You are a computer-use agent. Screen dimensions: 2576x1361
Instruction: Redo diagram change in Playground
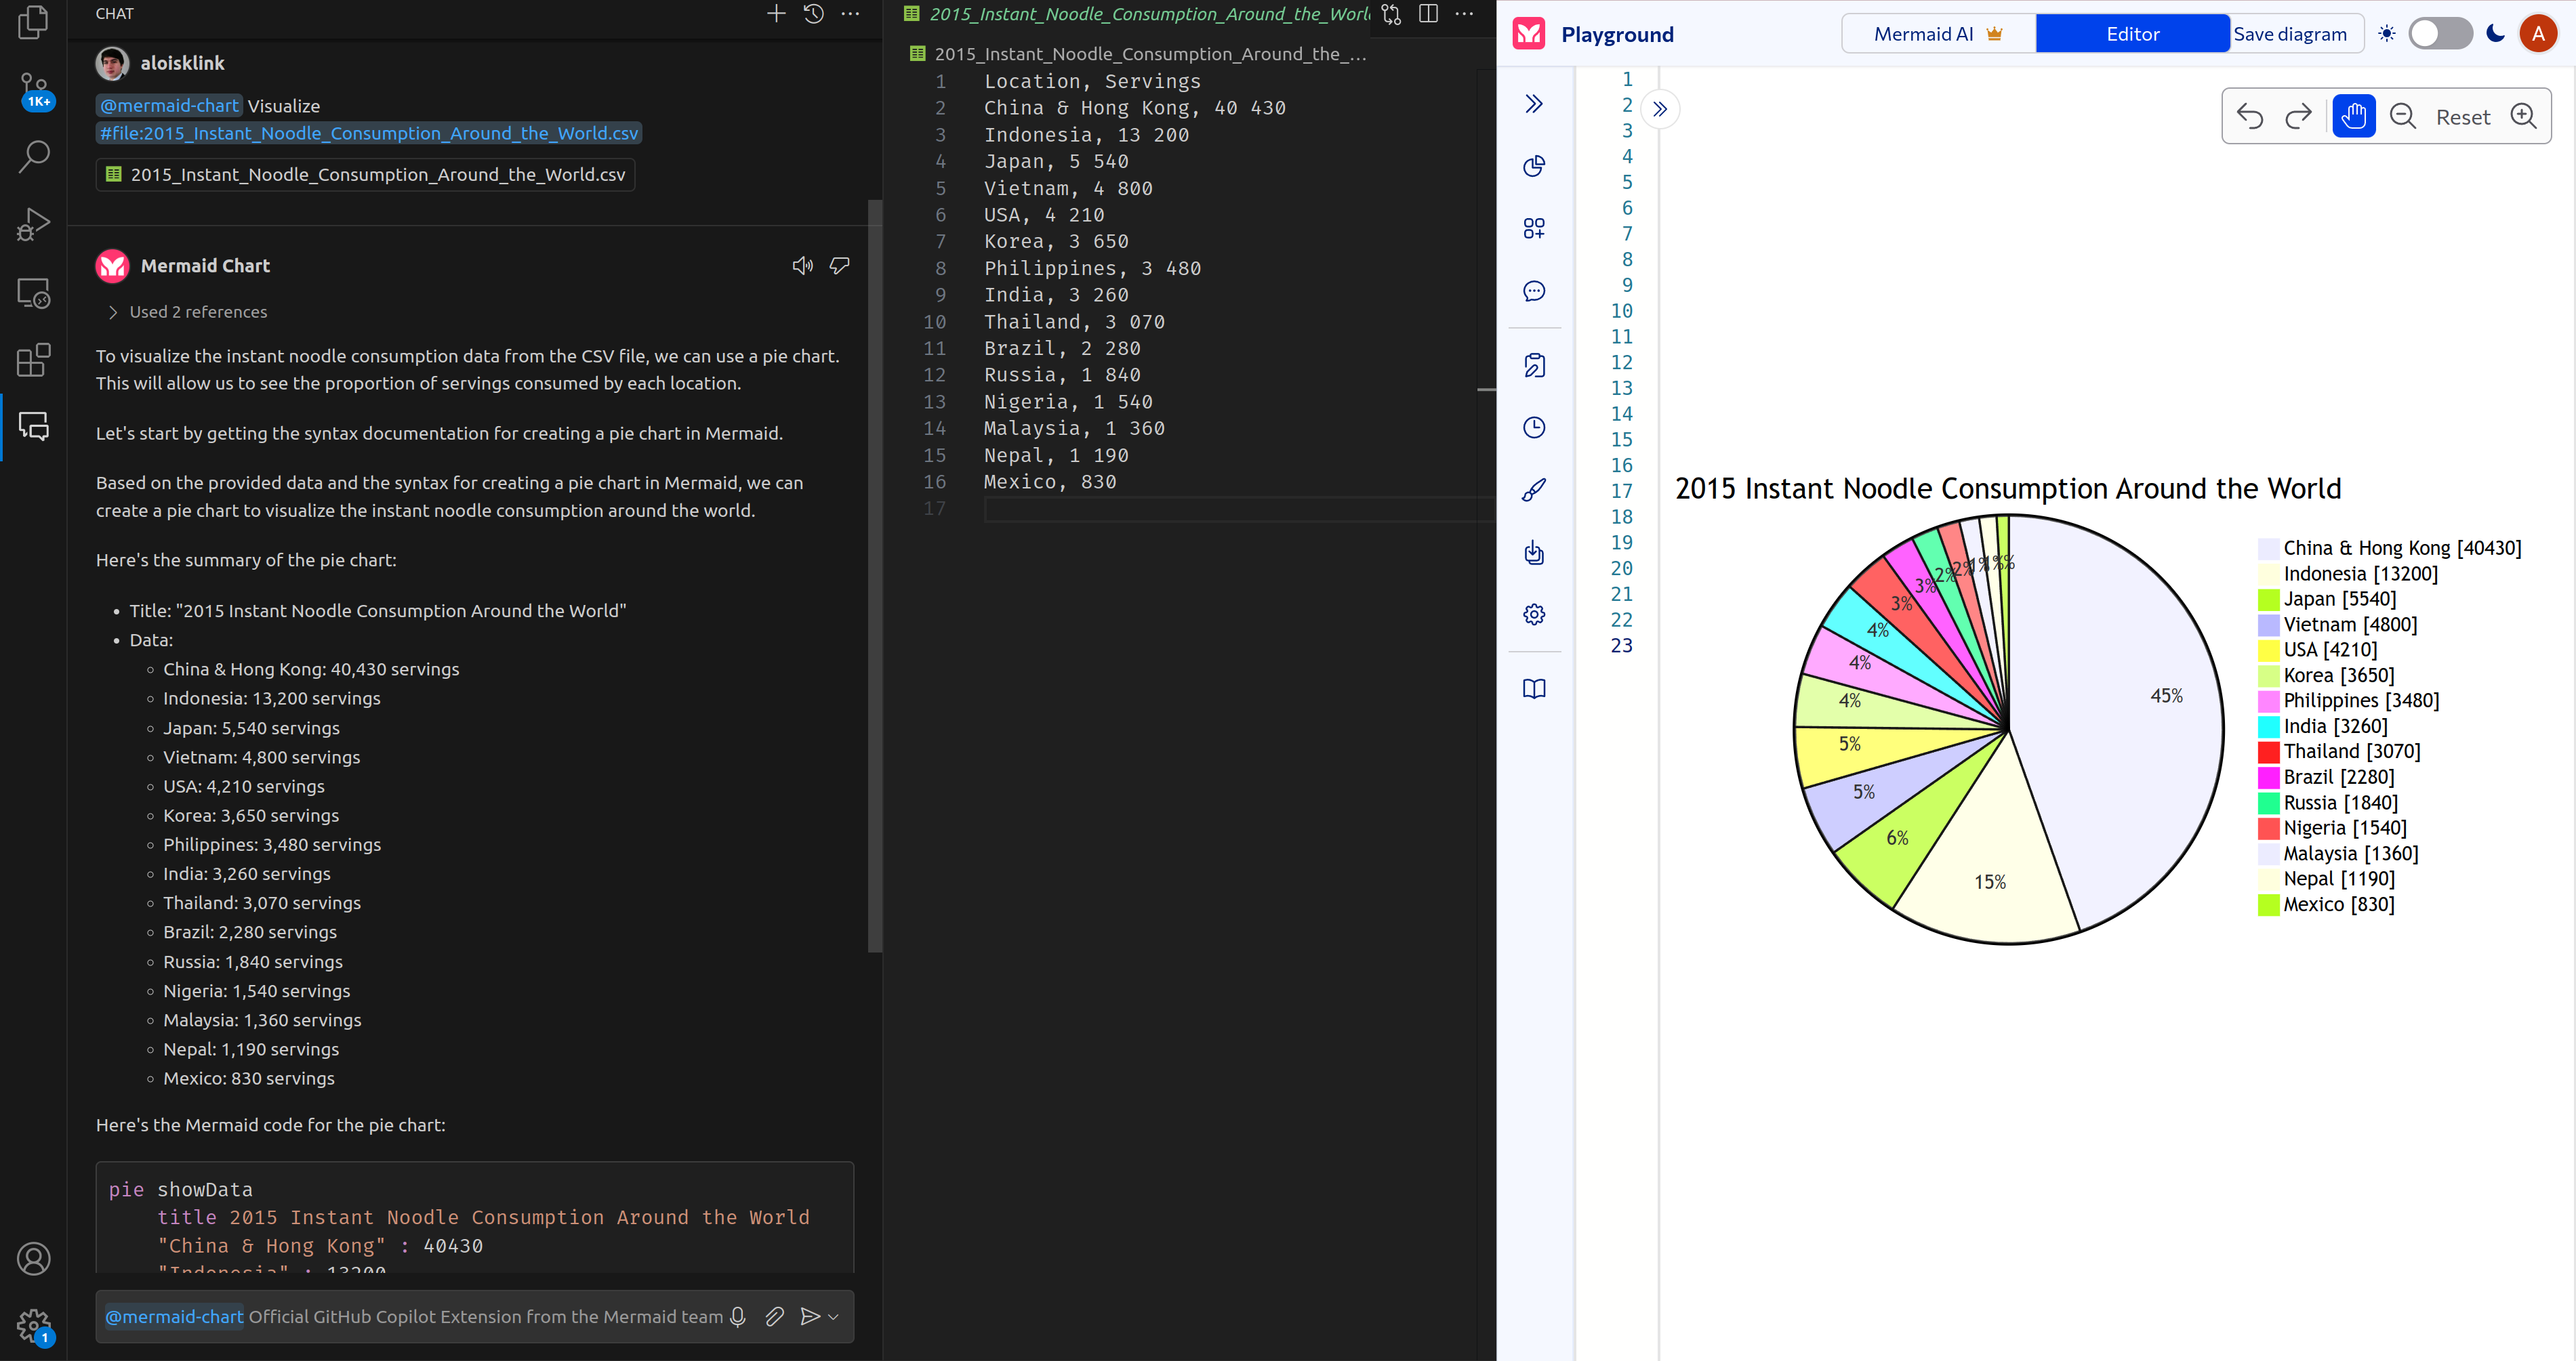click(x=2299, y=117)
